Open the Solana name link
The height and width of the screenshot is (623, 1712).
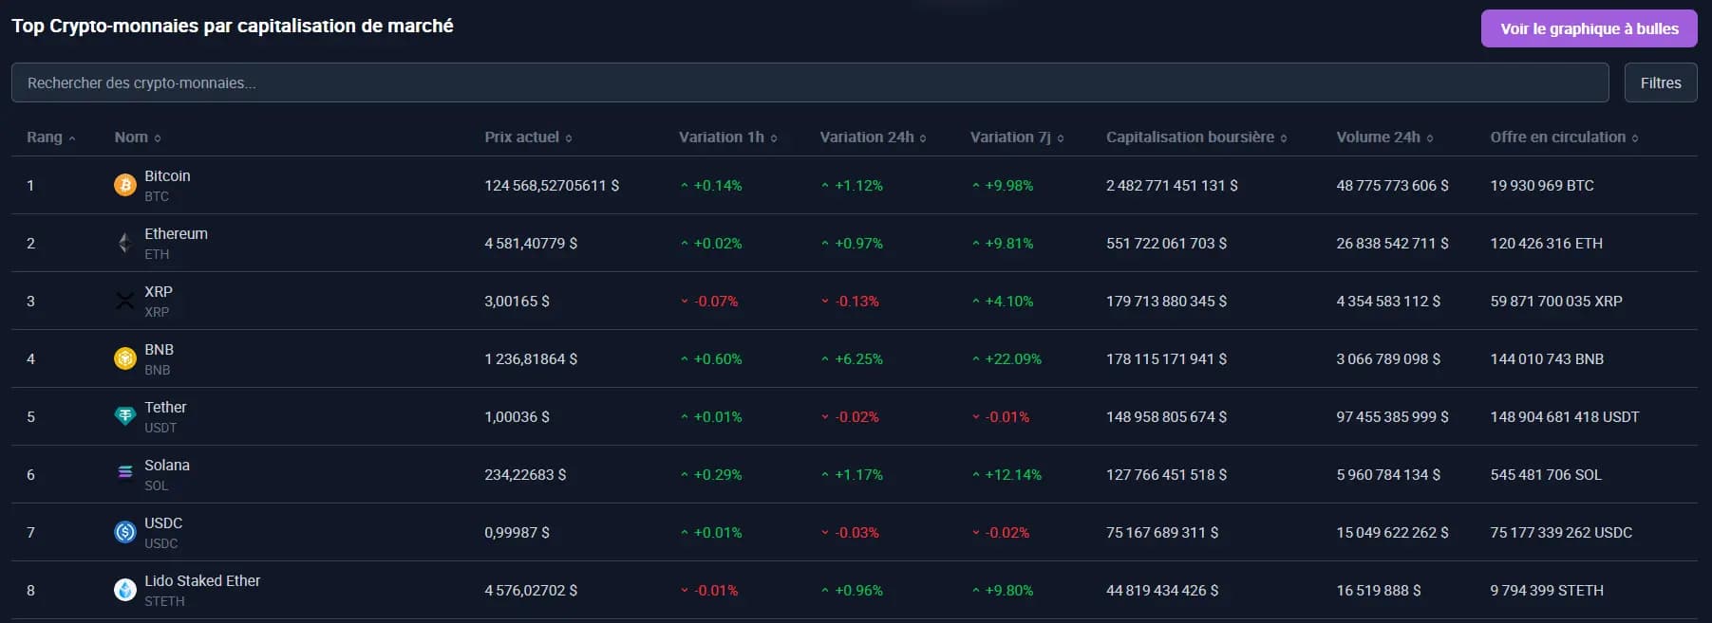[x=167, y=466]
